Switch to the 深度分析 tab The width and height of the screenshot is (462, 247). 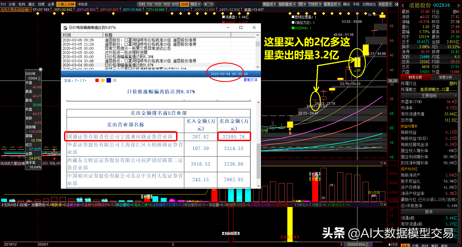pos(445,77)
